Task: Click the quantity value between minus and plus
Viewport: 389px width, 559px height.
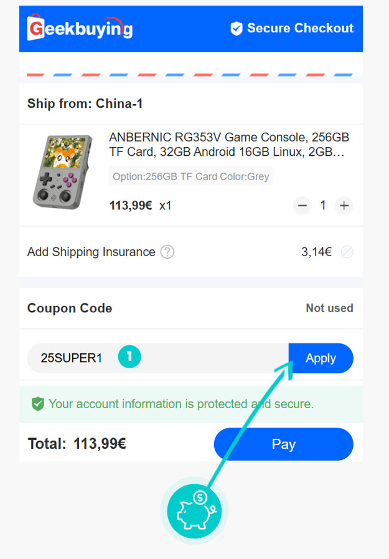Action: pos(323,205)
